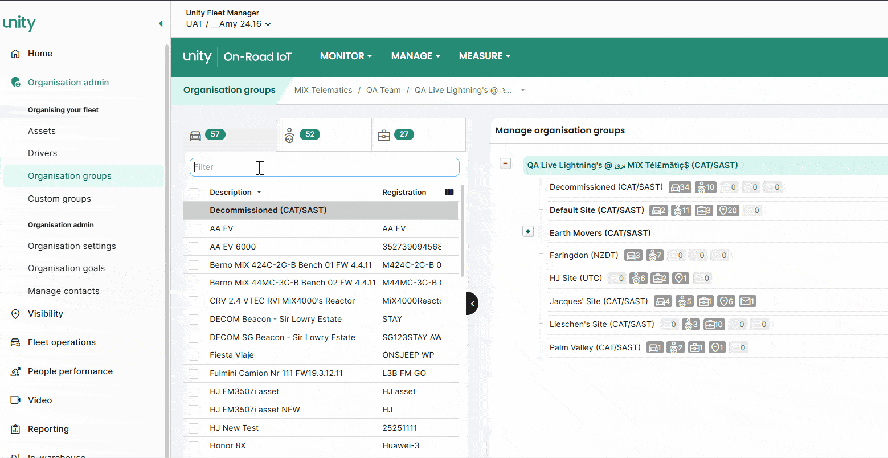The height and width of the screenshot is (458, 888).
Task: Click the Default Site locations badge showing 20
Action: click(727, 211)
